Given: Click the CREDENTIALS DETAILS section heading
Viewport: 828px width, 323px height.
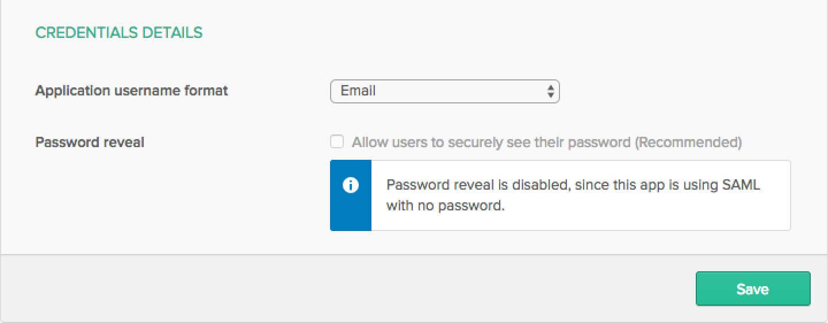Looking at the screenshot, I should [x=119, y=33].
